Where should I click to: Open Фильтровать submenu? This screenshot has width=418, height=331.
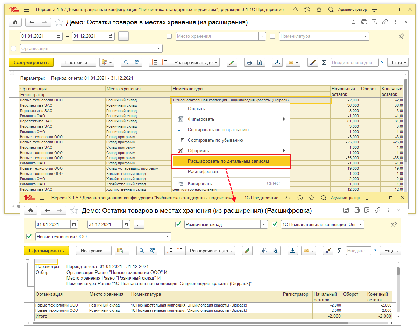pyautogui.click(x=231, y=119)
